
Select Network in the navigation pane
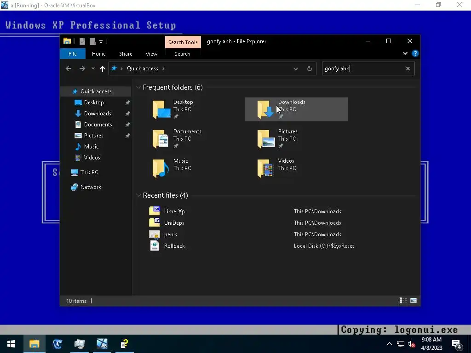pyautogui.click(x=91, y=187)
